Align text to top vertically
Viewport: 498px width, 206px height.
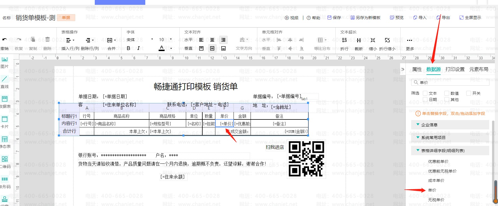tap(201, 49)
